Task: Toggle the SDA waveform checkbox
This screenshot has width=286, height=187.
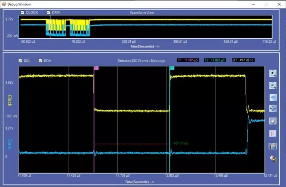Action: [41, 61]
